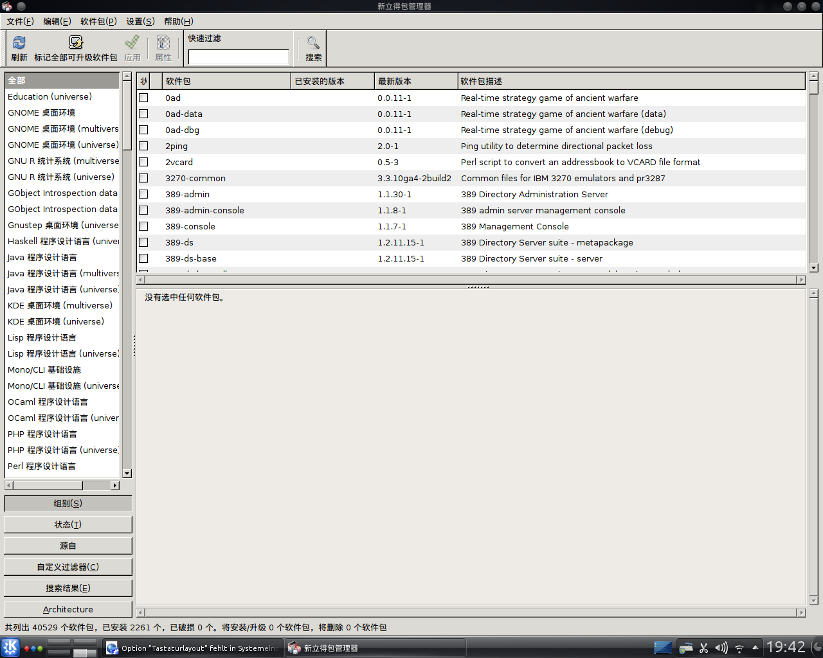Select Mono/CLI 基础设施 category

point(62,369)
